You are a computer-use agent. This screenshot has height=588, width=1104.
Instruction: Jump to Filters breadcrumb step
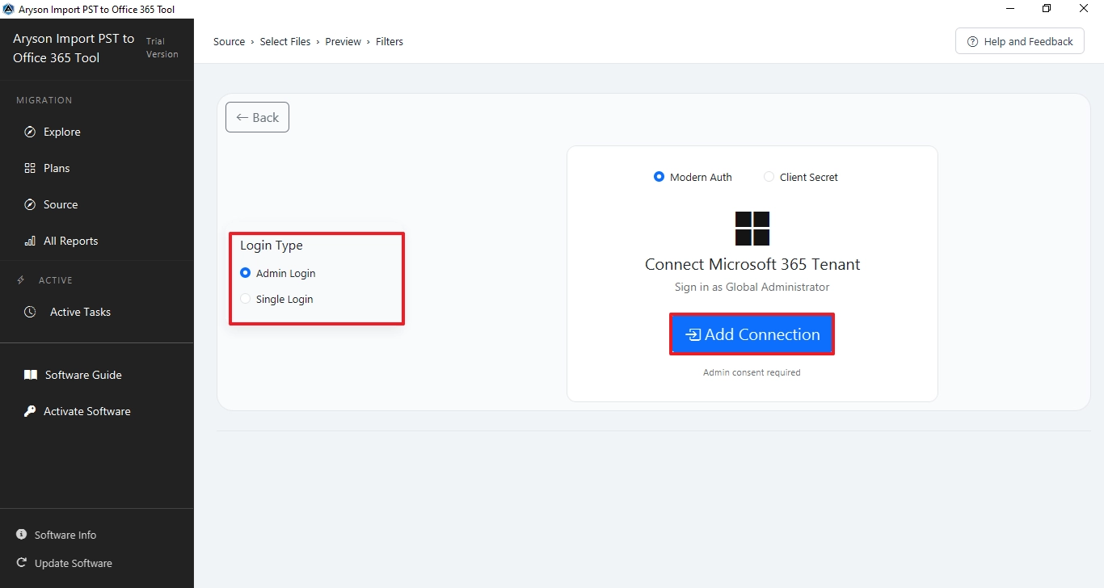coord(390,41)
